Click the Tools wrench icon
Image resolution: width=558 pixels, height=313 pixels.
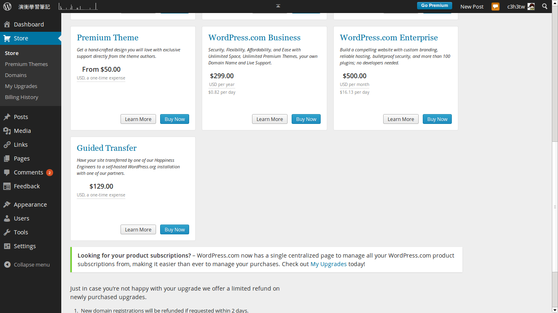coord(7,232)
